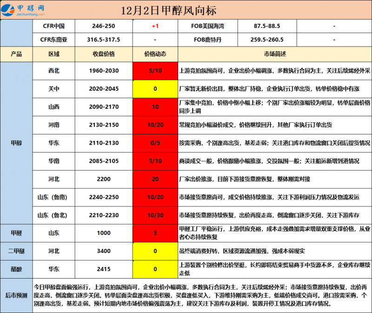The width and height of the screenshot is (372, 313).
Task: Click the 二甲醚 product label
Action: (x=16, y=251)
